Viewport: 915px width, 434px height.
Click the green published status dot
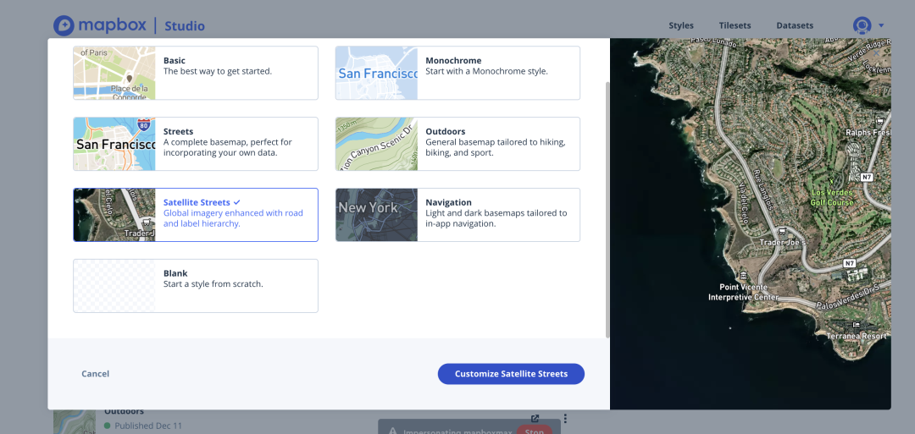point(108,426)
